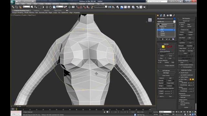Image resolution: width=207 pixels, height=116 pixels.
Task: Click Create Shape From Selection button
Action: (x=166, y=88)
